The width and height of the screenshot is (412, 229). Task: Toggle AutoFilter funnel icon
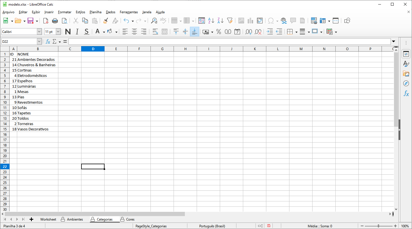click(230, 21)
